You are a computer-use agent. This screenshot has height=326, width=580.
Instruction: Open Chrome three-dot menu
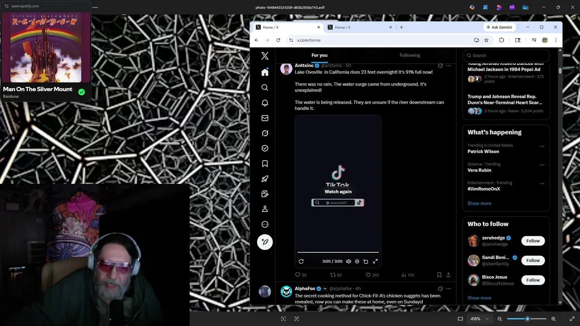pyautogui.click(x=556, y=40)
